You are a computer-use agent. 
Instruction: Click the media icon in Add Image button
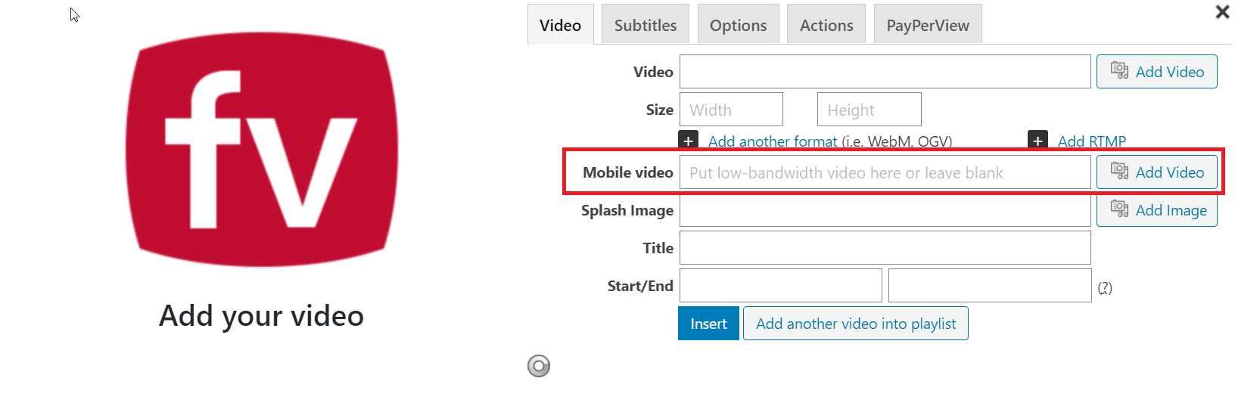click(1119, 209)
